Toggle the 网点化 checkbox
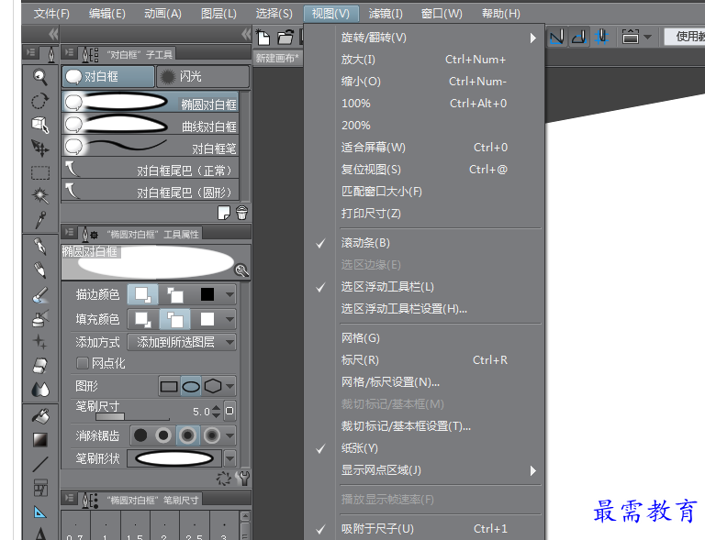The image size is (705, 540). (83, 363)
